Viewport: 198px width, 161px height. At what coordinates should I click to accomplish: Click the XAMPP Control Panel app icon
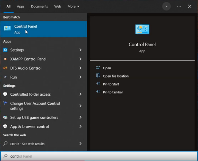(x=5, y=59)
